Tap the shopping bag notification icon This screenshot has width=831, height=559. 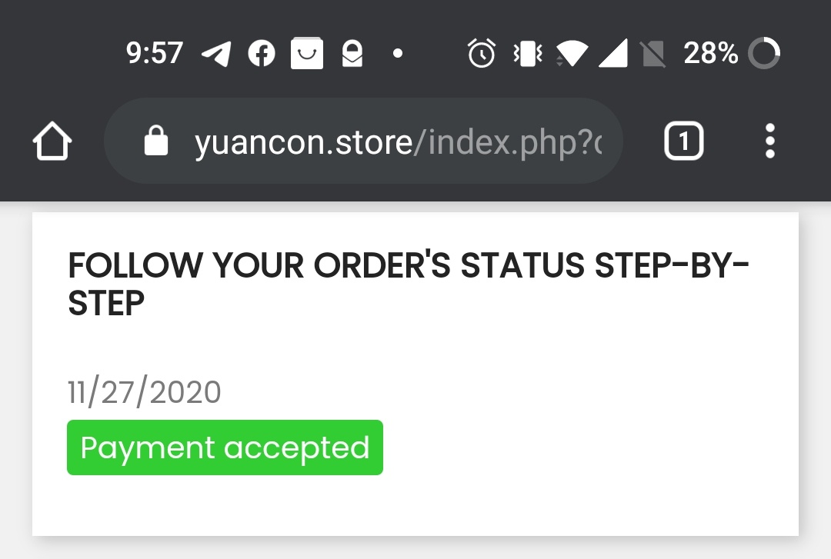(306, 54)
